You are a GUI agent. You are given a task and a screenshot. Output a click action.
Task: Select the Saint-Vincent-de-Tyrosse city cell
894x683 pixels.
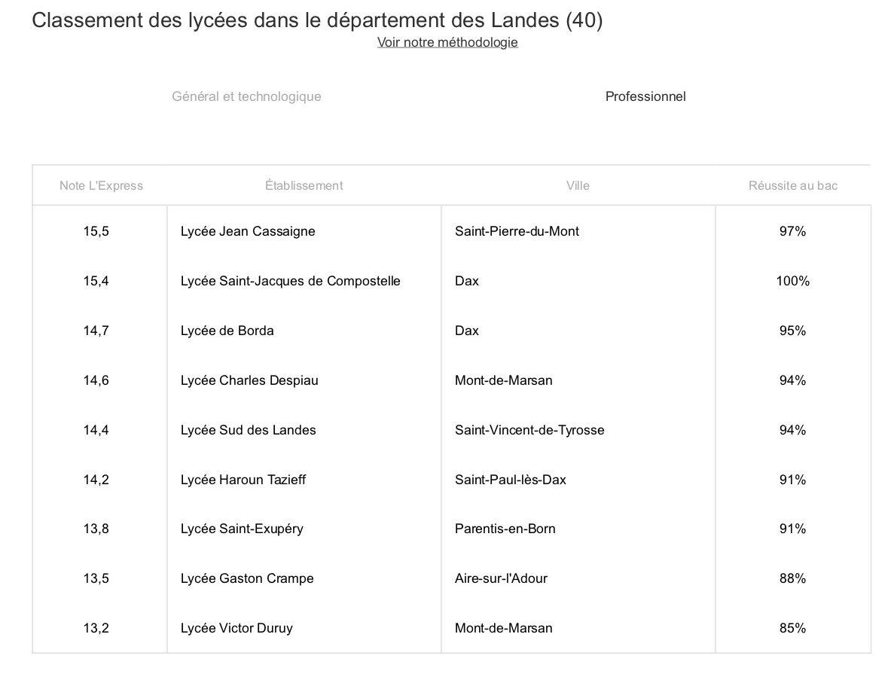point(529,430)
